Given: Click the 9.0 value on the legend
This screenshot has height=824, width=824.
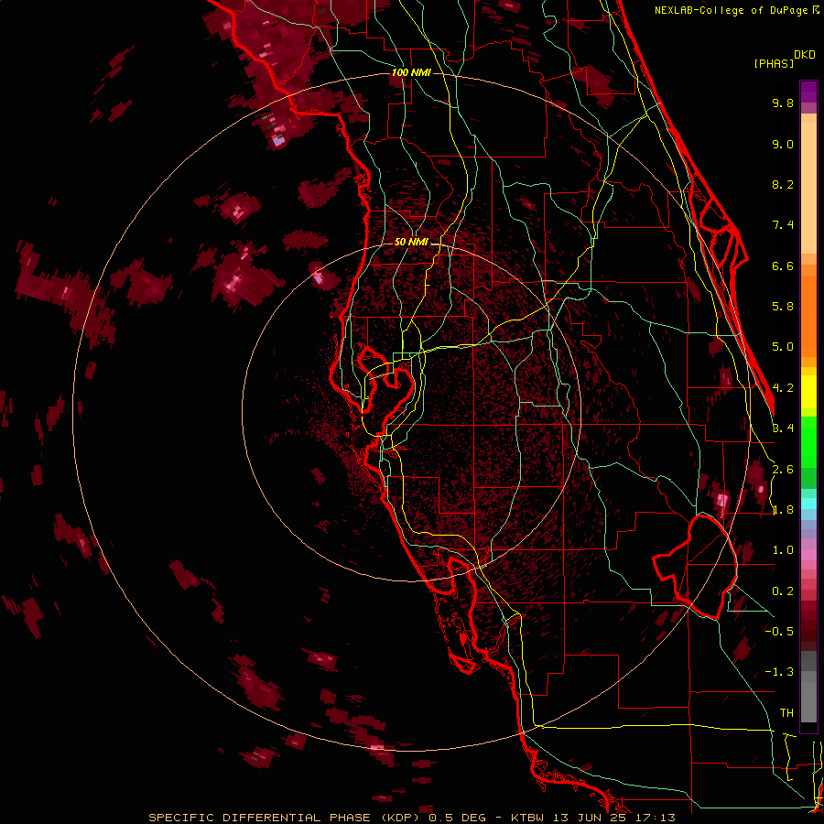Looking at the screenshot, I should [783, 144].
